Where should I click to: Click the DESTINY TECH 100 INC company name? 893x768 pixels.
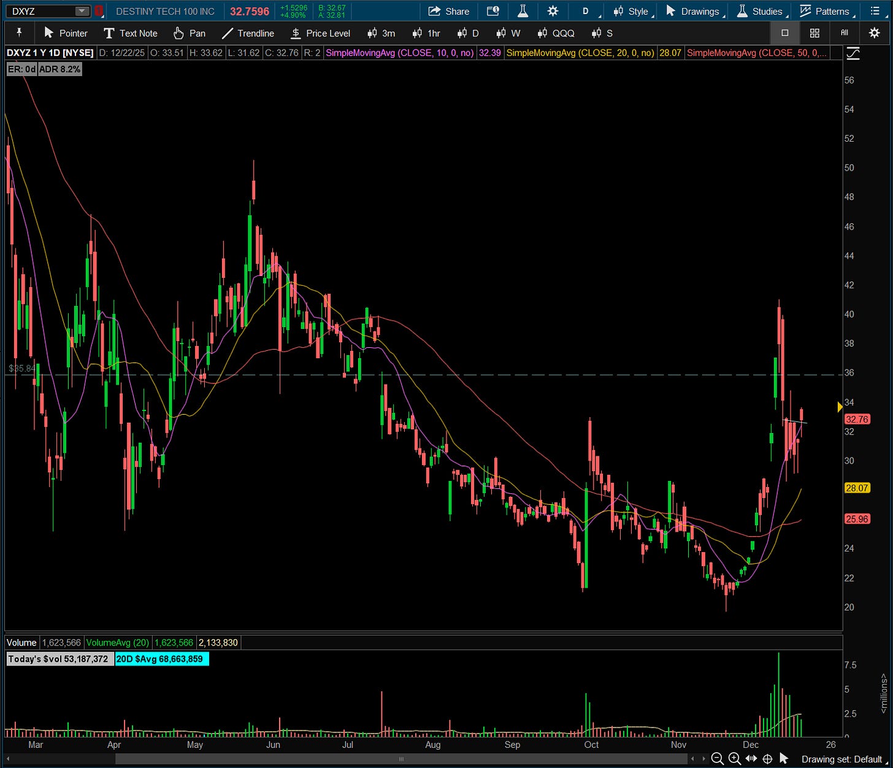(165, 11)
